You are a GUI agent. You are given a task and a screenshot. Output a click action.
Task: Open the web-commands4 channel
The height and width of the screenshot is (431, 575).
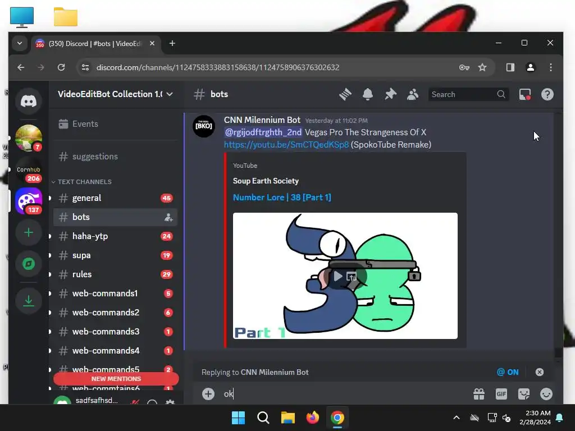pos(115,351)
